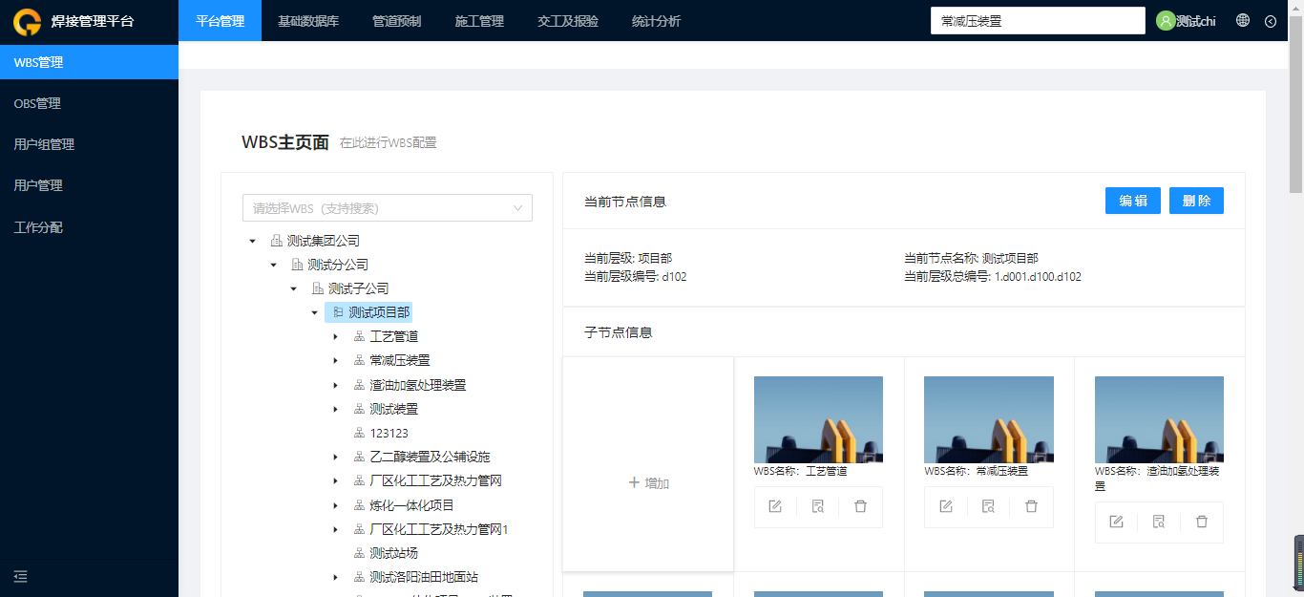Click the circled left-arrow icon in header
Image resolution: width=1304 pixels, height=597 pixels.
[x=1271, y=21]
